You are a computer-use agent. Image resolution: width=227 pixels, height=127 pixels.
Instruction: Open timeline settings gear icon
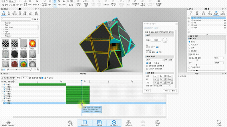coord(50,78)
